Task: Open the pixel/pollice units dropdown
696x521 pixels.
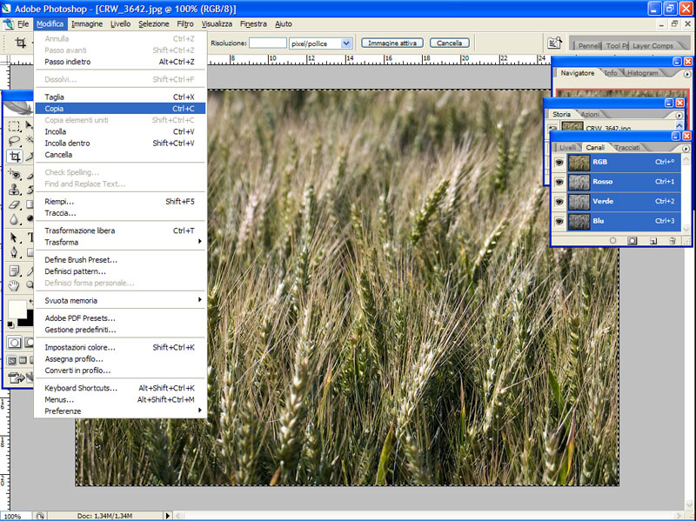Action: [x=346, y=43]
